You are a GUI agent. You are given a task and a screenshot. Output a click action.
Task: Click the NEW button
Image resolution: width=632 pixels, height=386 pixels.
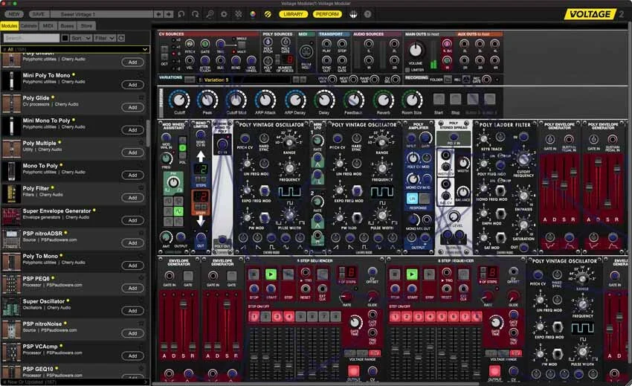click(x=13, y=14)
